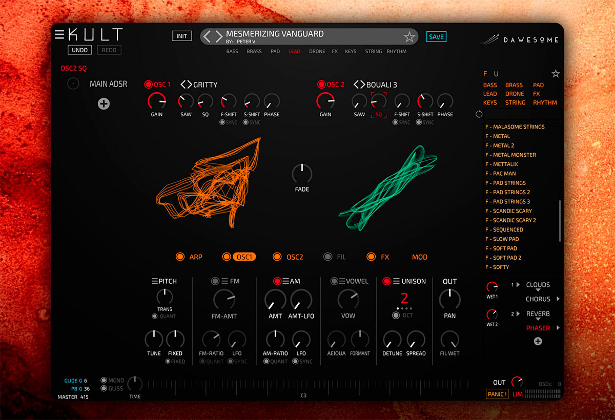Open the MOD tab
The height and width of the screenshot is (420, 615).
(420, 257)
